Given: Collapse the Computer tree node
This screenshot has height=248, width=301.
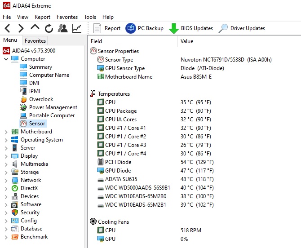Looking at the screenshot, I should click(6, 59).
